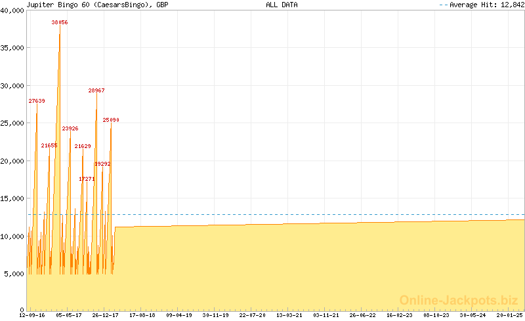
Task: Click the 12-09-16 date on x-axis
Action: point(32,315)
